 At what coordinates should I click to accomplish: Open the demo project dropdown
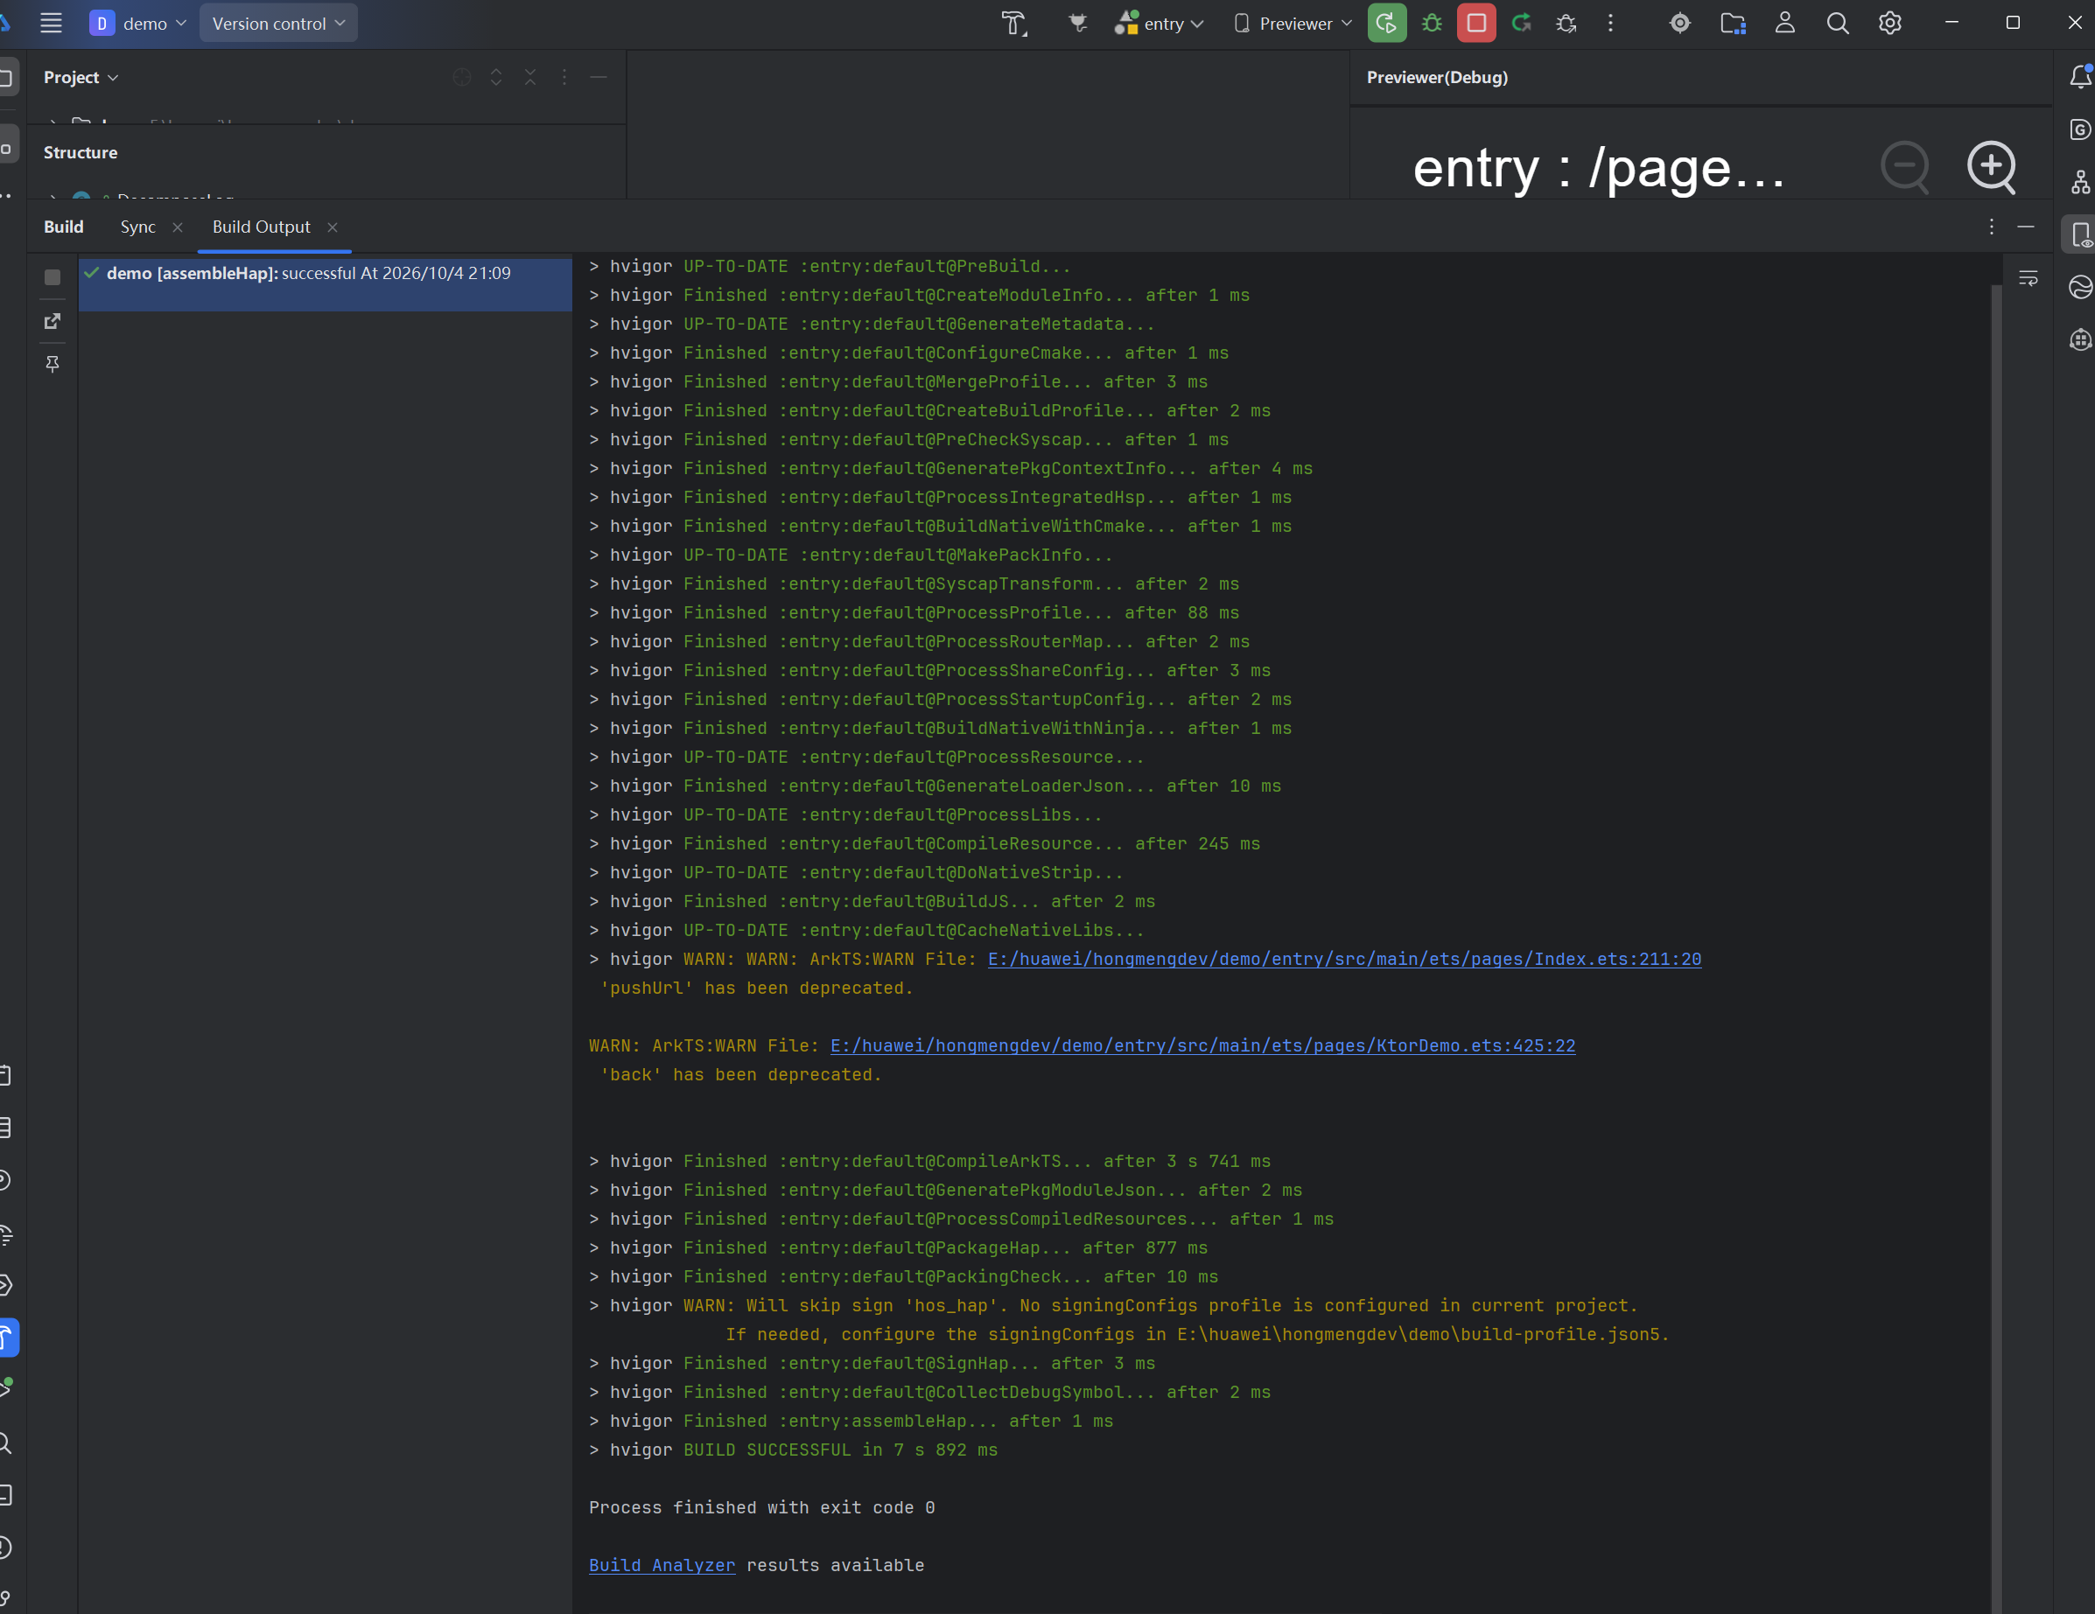coord(139,23)
